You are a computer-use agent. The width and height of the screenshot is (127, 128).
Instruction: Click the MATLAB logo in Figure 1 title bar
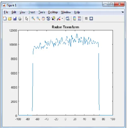coord(4,5)
